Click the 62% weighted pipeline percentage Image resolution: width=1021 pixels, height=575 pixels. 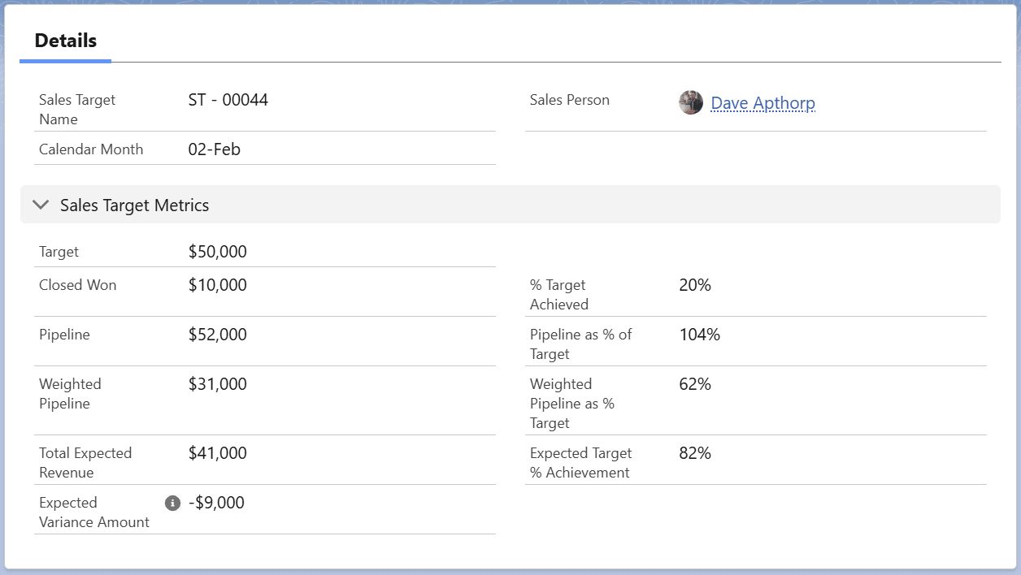click(695, 384)
